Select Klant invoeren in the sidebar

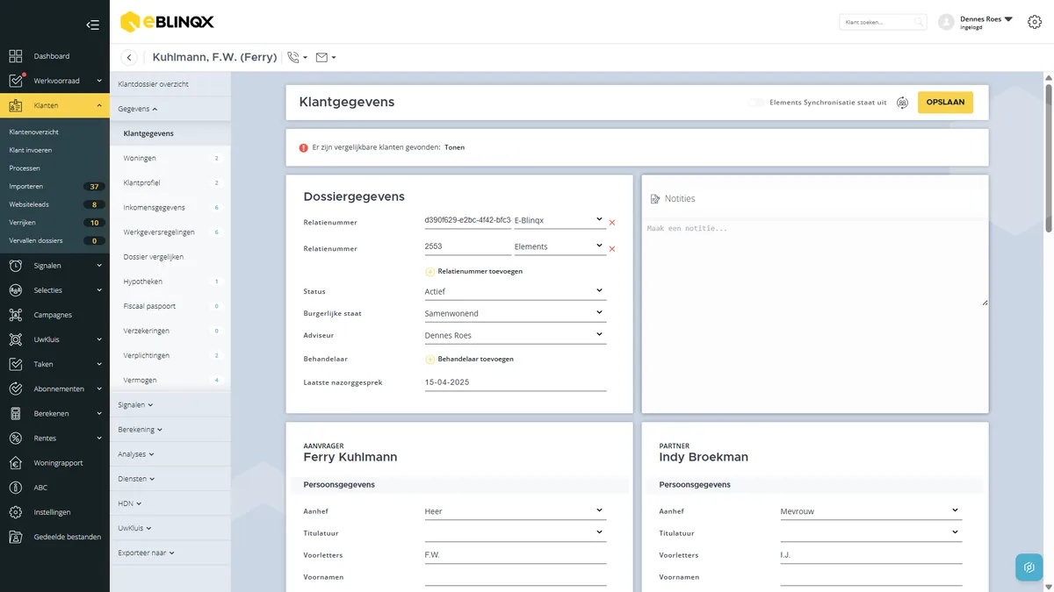point(31,150)
